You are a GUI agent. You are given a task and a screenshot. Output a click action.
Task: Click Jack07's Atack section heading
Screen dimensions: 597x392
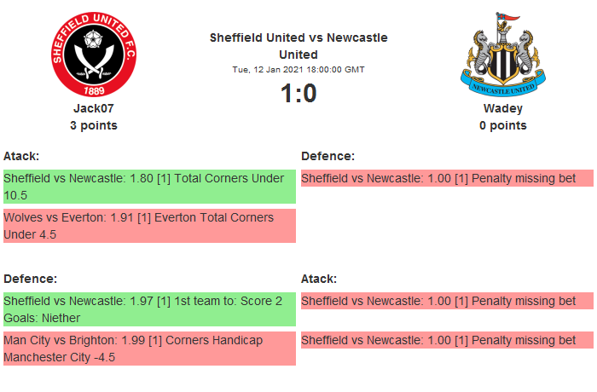coord(21,156)
